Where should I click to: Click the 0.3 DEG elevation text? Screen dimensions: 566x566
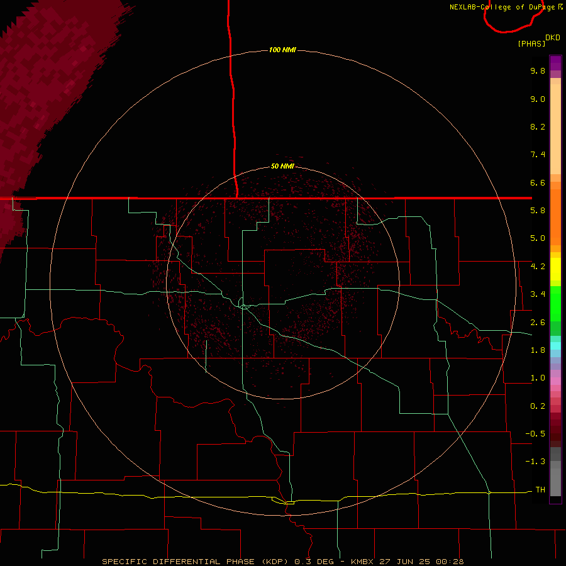[316, 562]
